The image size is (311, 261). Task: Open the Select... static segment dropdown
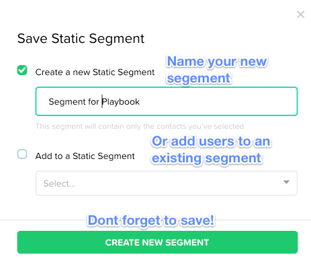click(x=167, y=183)
